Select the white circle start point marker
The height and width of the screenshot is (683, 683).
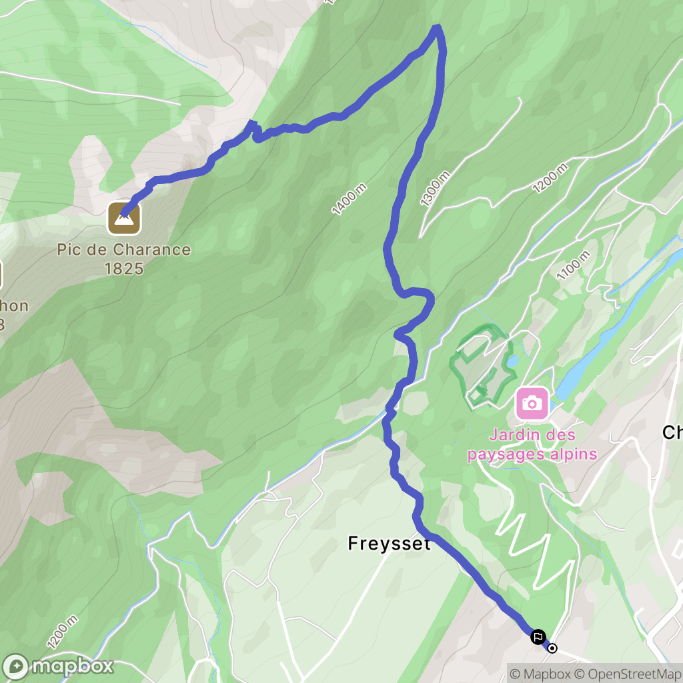pos(552,648)
